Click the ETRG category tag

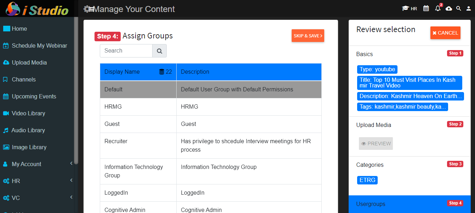click(367, 180)
